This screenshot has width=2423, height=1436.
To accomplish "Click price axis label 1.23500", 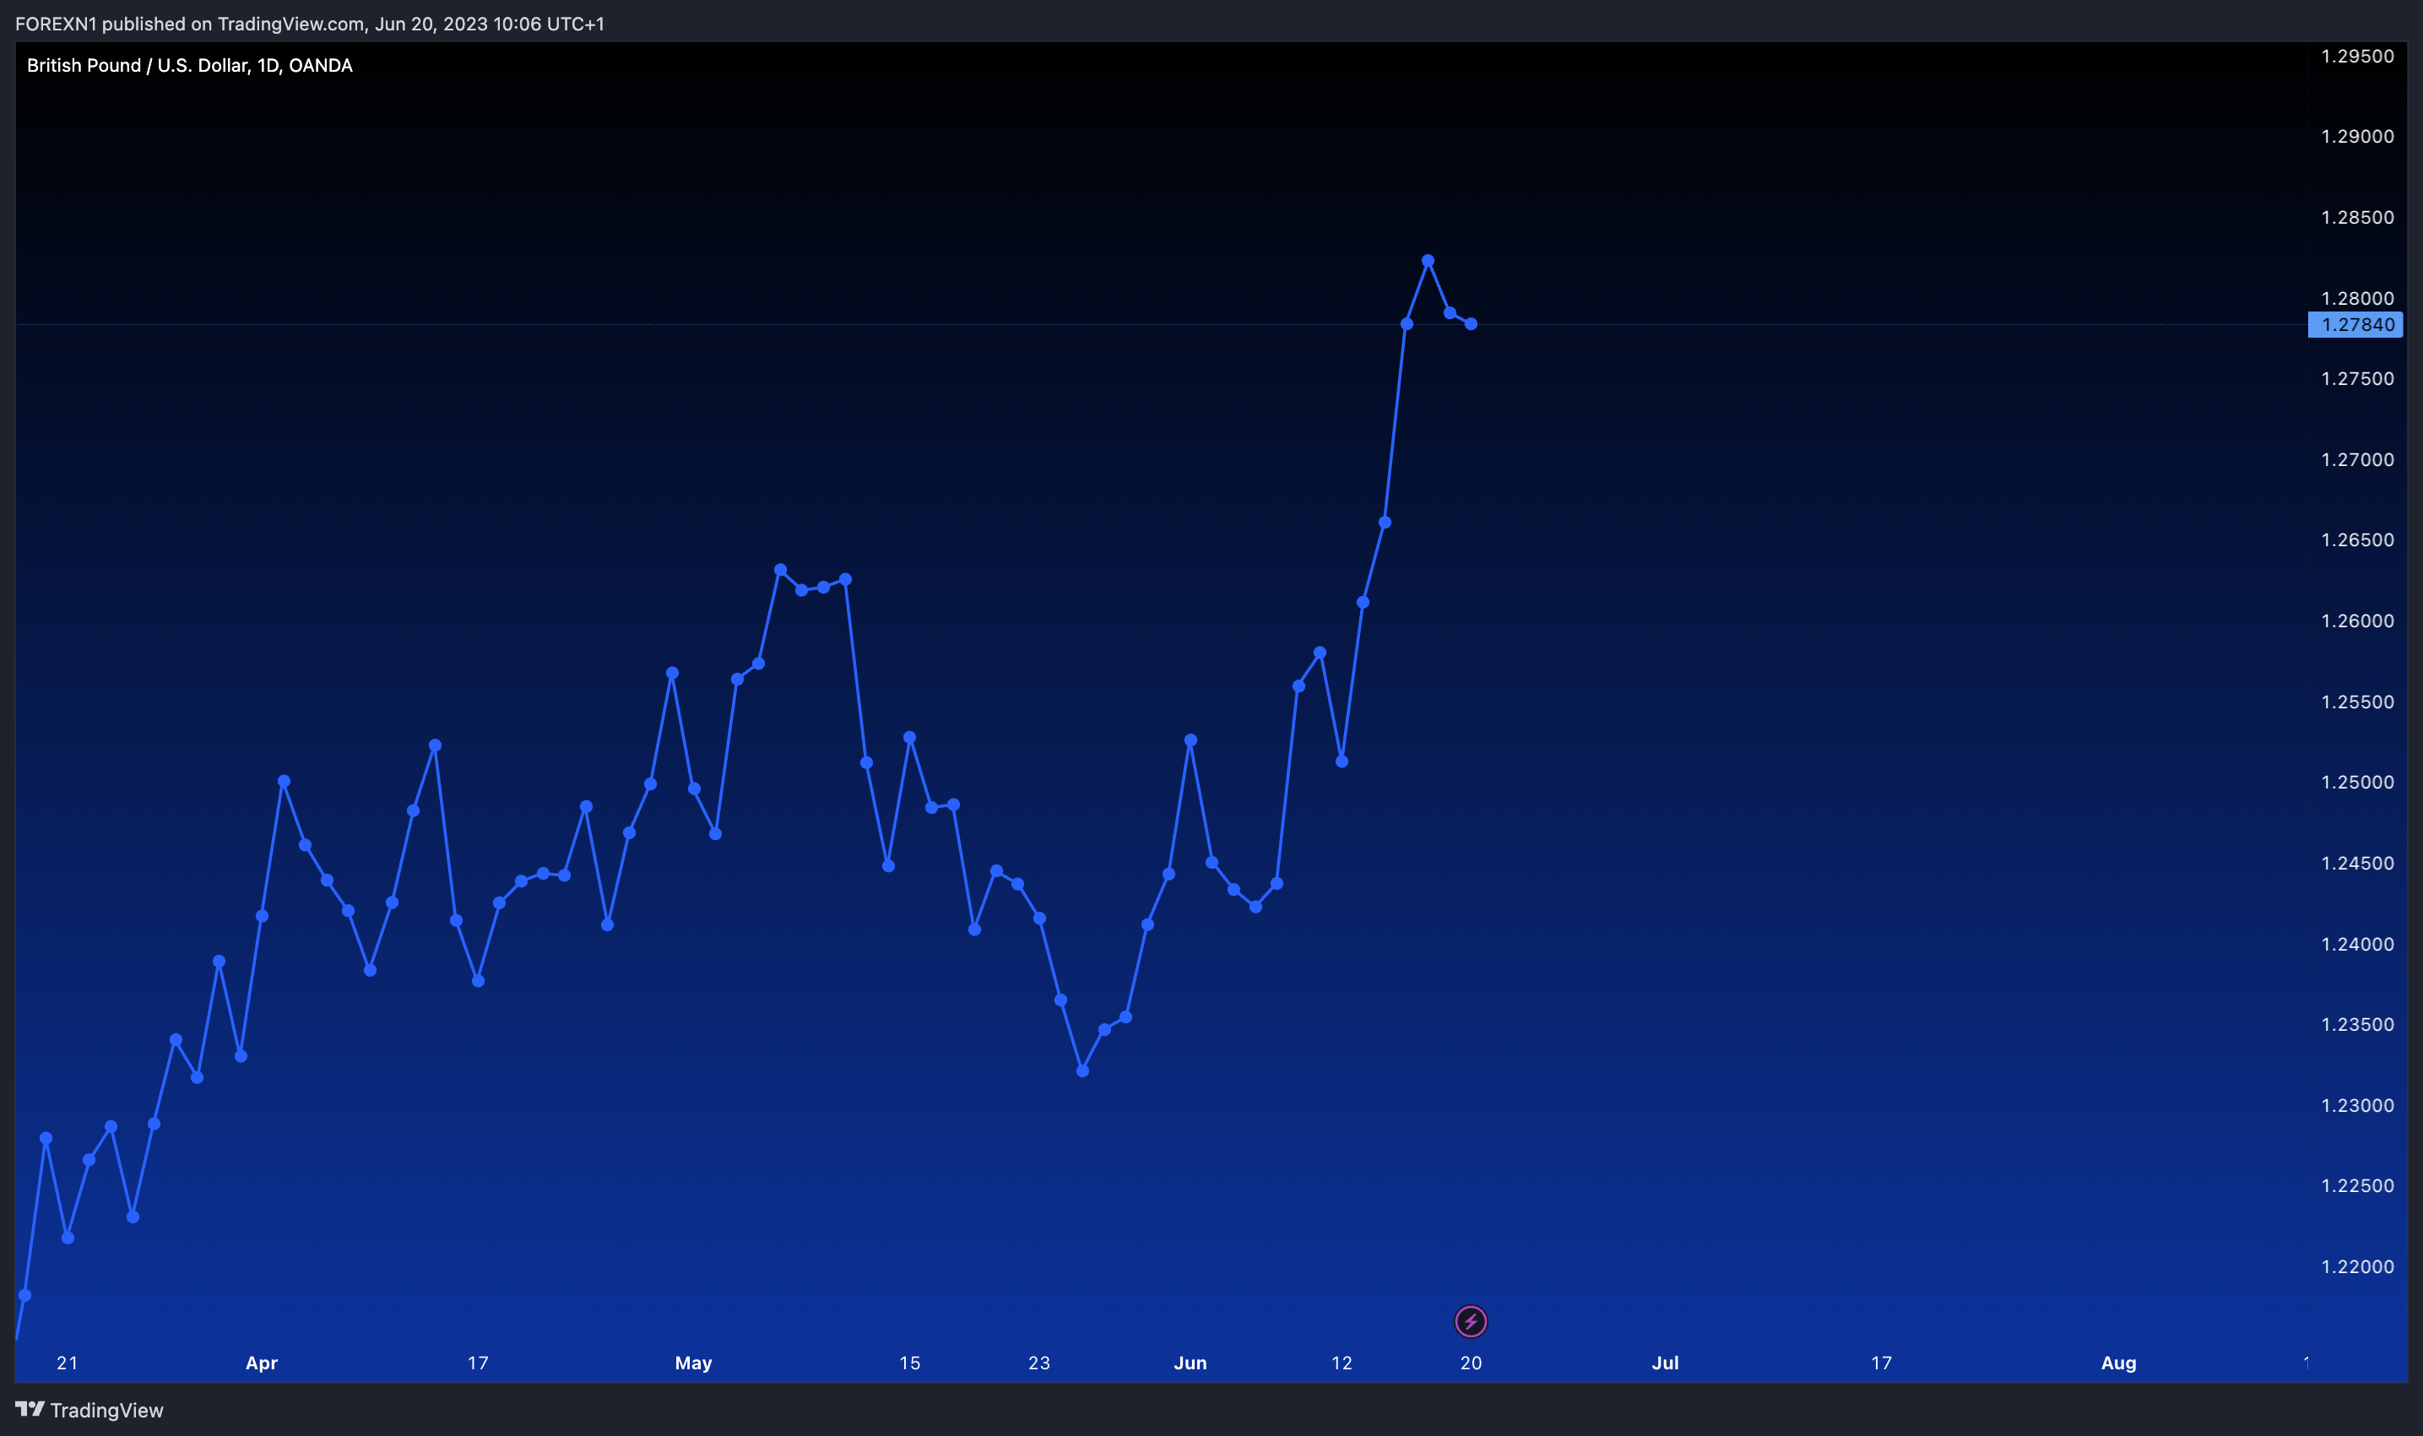I will (2357, 1024).
